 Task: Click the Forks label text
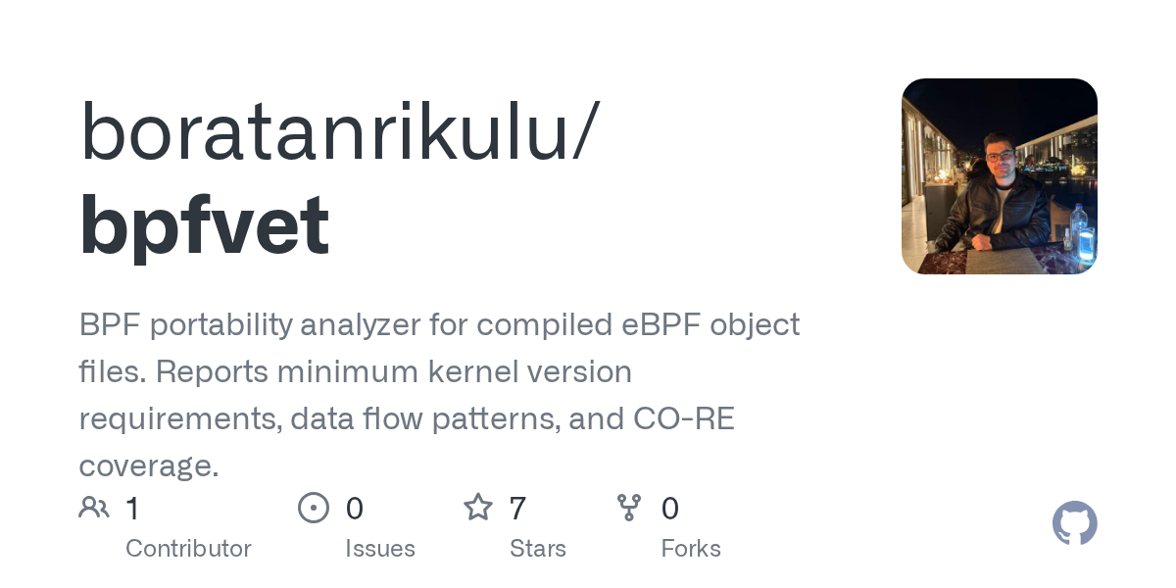(x=691, y=549)
